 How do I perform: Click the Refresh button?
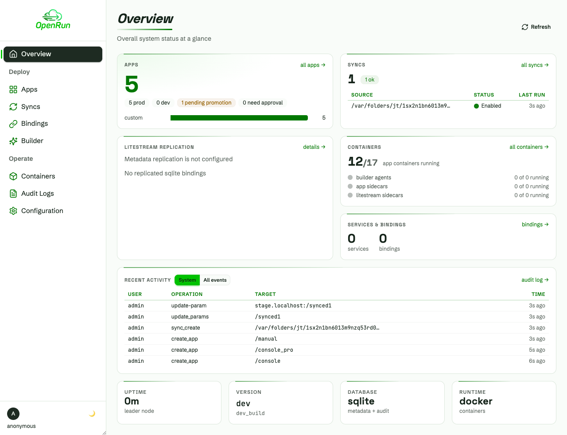pyautogui.click(x=536, y=27)
